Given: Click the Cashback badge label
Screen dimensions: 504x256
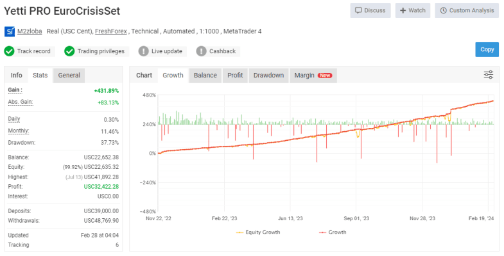Looking at the screenshot, I should coord(222,51).
